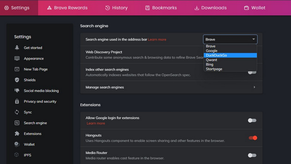Image resolution: width=291 pixels, height=164 pixels.
Task: Click Learn more under Google login option
Action: 96,123
